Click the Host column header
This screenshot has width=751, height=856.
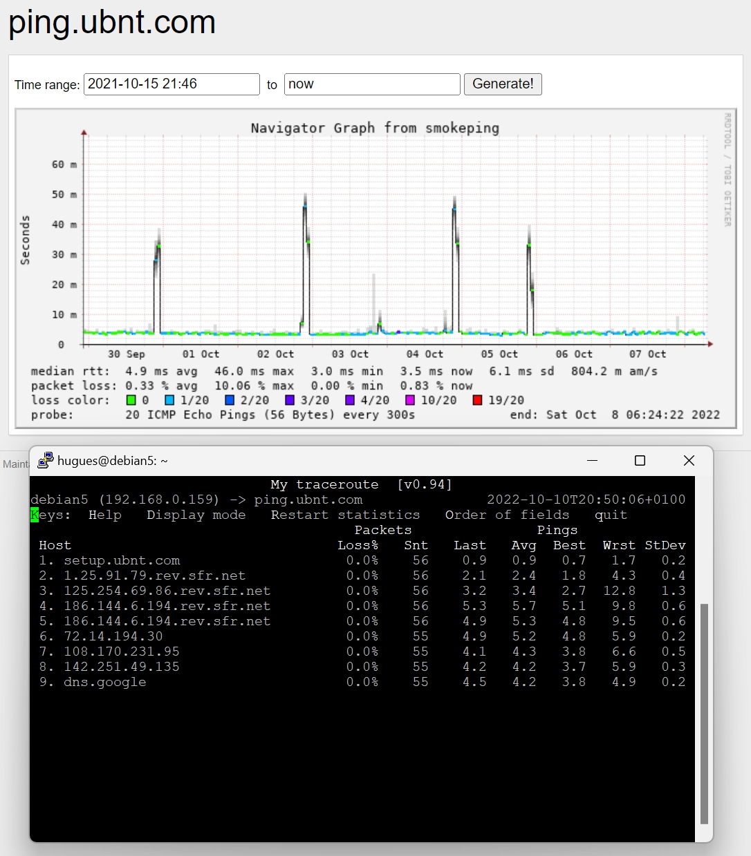pos(55,545)
